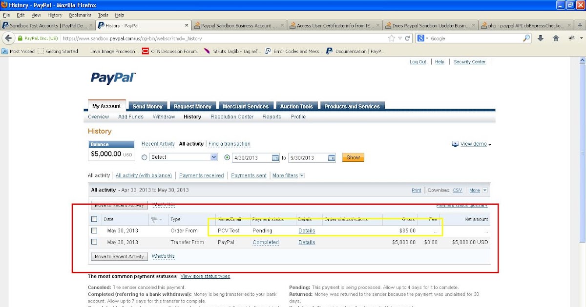
Task: Click the PayPal logo
Action: [x=113, y=78]
